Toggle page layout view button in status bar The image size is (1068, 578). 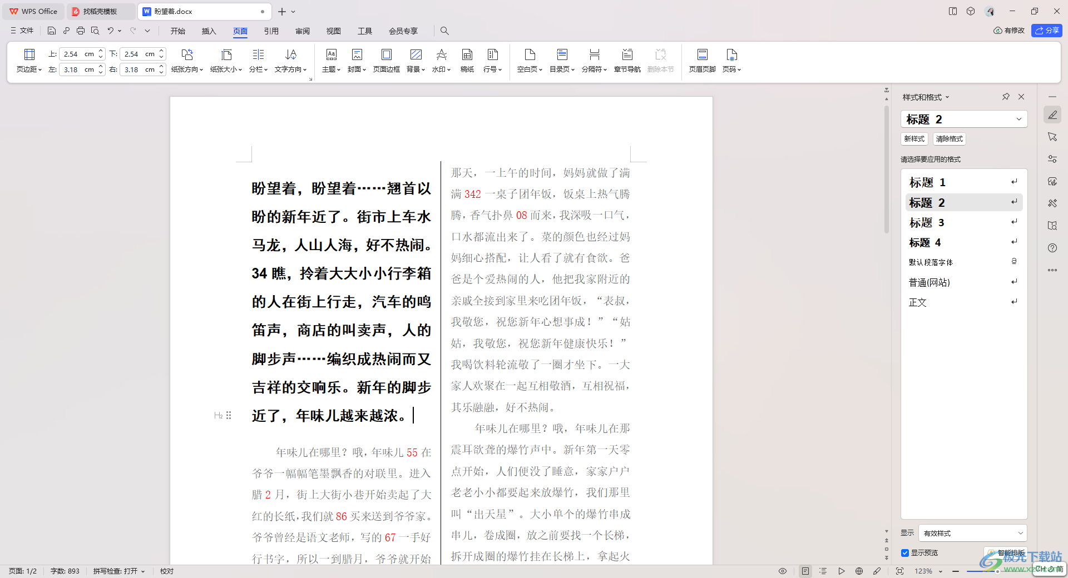click(805, 571)
